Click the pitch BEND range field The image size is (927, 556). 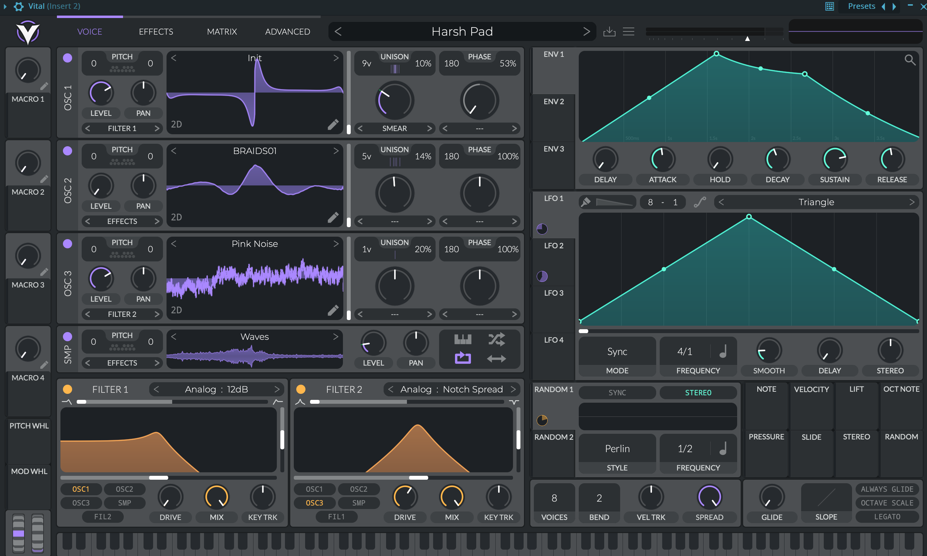click(x=599, y=498)
